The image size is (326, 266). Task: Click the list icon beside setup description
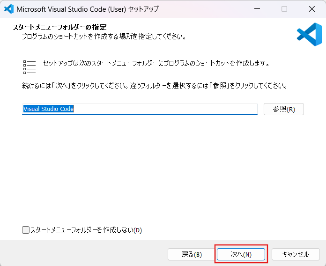click(x=30, y=67)
